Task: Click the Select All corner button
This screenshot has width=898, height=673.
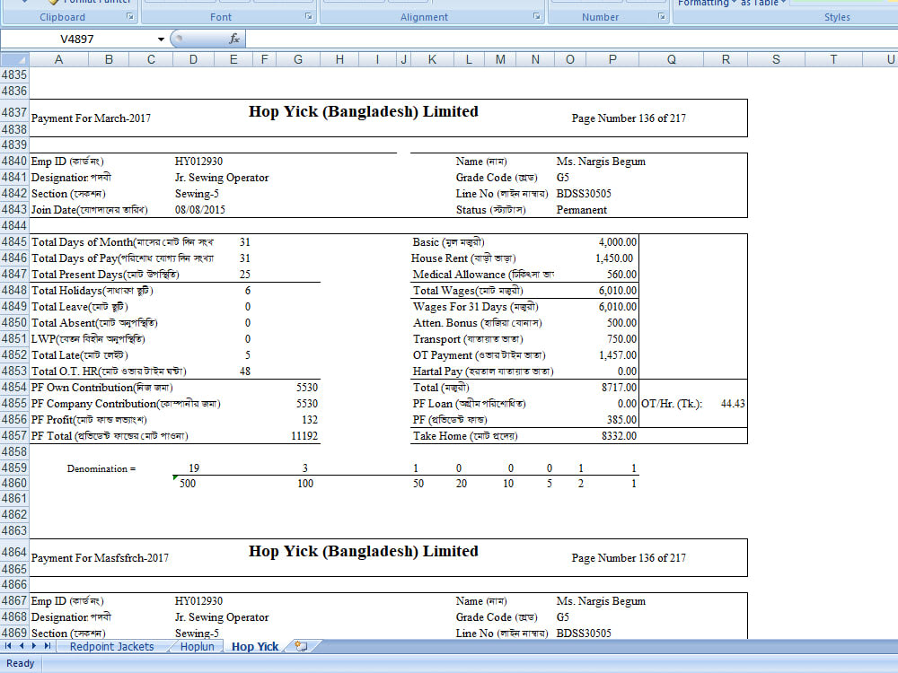Action: click(x=14, y=59)
